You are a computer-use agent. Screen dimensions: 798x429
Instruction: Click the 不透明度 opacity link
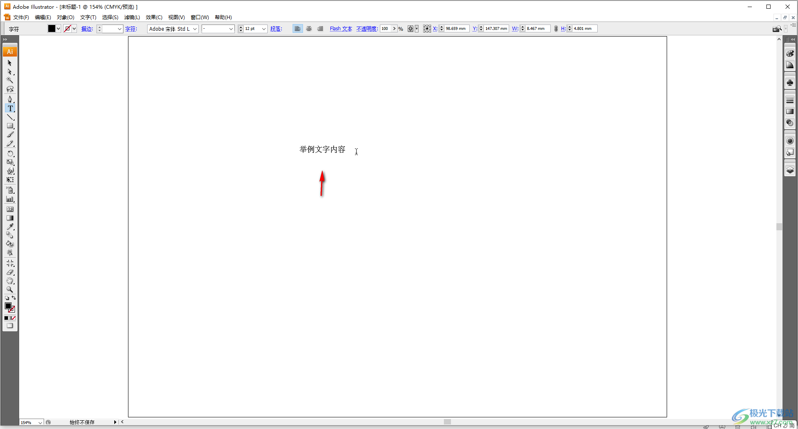(x=367, y=29)
